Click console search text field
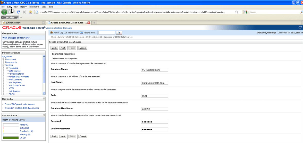 pyautogui.click(x=107, y=33)
